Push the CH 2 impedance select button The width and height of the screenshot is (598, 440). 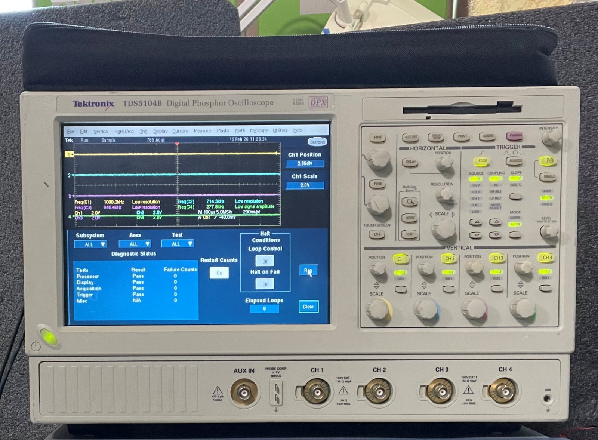tap(449, 289)
